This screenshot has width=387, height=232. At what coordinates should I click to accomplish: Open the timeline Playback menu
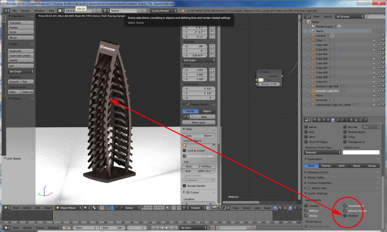coord(54,228)
